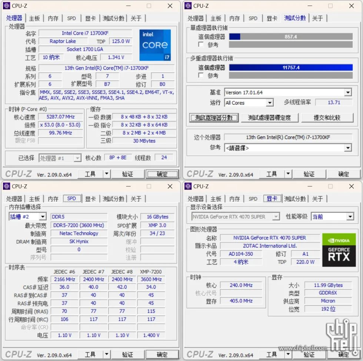
Task: Click DDR5-7200 (3600 MHz) max bandwidth field
Action: tap(79, 225)
